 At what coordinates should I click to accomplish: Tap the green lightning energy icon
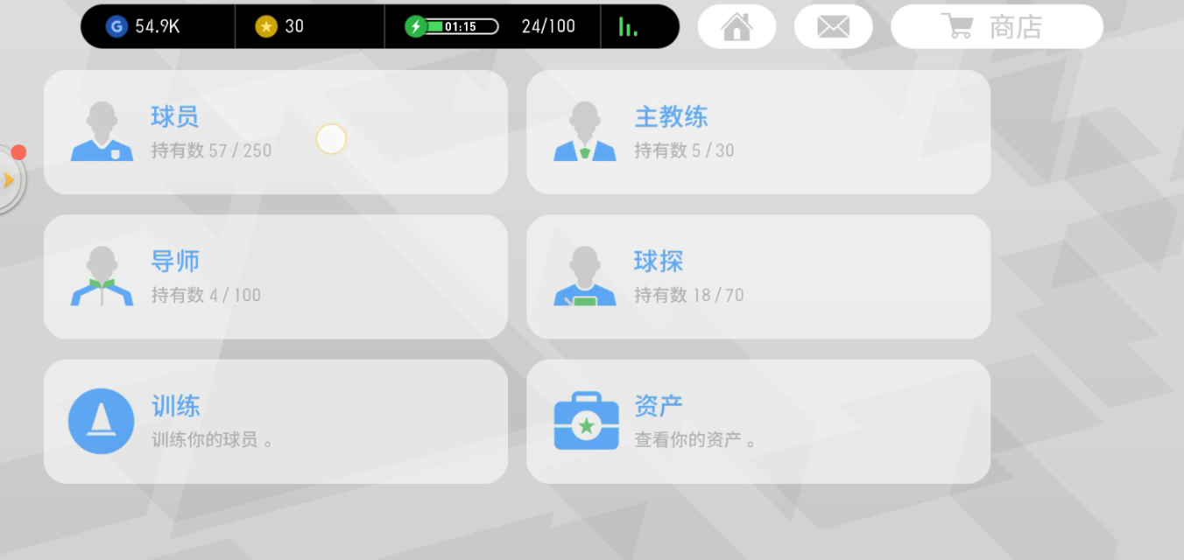pos(415,26)
